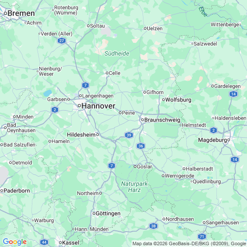Click the A39 highway shield near Braunschweig

coord(129,135)
